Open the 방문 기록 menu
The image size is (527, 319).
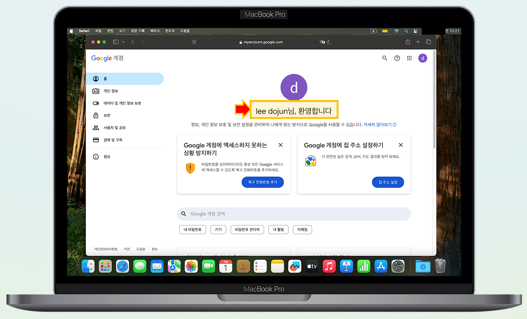pyautogui.click(x=138, y=31)
